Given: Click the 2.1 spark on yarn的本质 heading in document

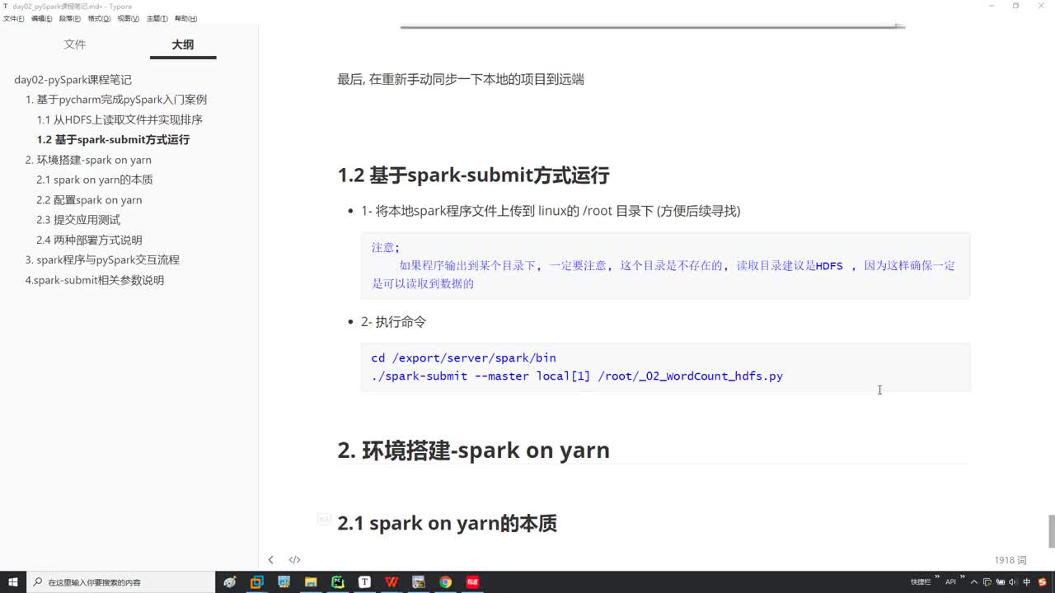Looking at the screenshot, I should pyautogui.click(x=448, y=523).
